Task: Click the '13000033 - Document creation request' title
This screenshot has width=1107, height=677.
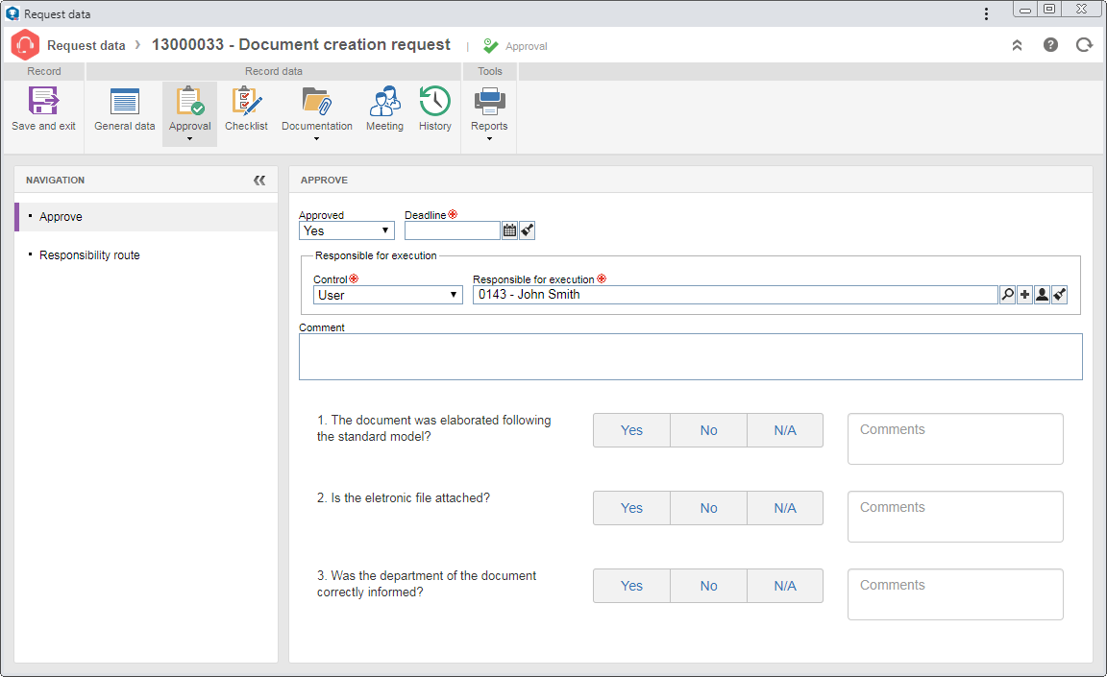Action: pyautogui.click(x=301, y=44)
